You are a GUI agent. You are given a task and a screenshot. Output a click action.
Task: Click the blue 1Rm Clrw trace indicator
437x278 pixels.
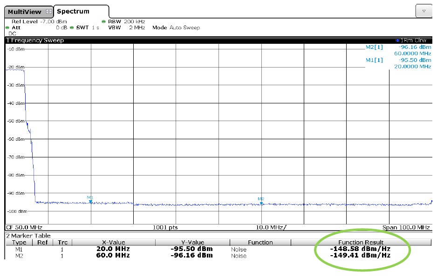tap(397, 41)
